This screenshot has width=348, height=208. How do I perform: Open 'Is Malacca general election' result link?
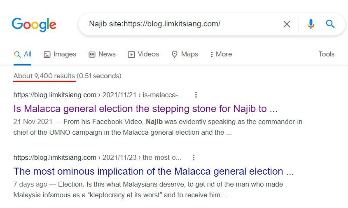coord(145,109)
